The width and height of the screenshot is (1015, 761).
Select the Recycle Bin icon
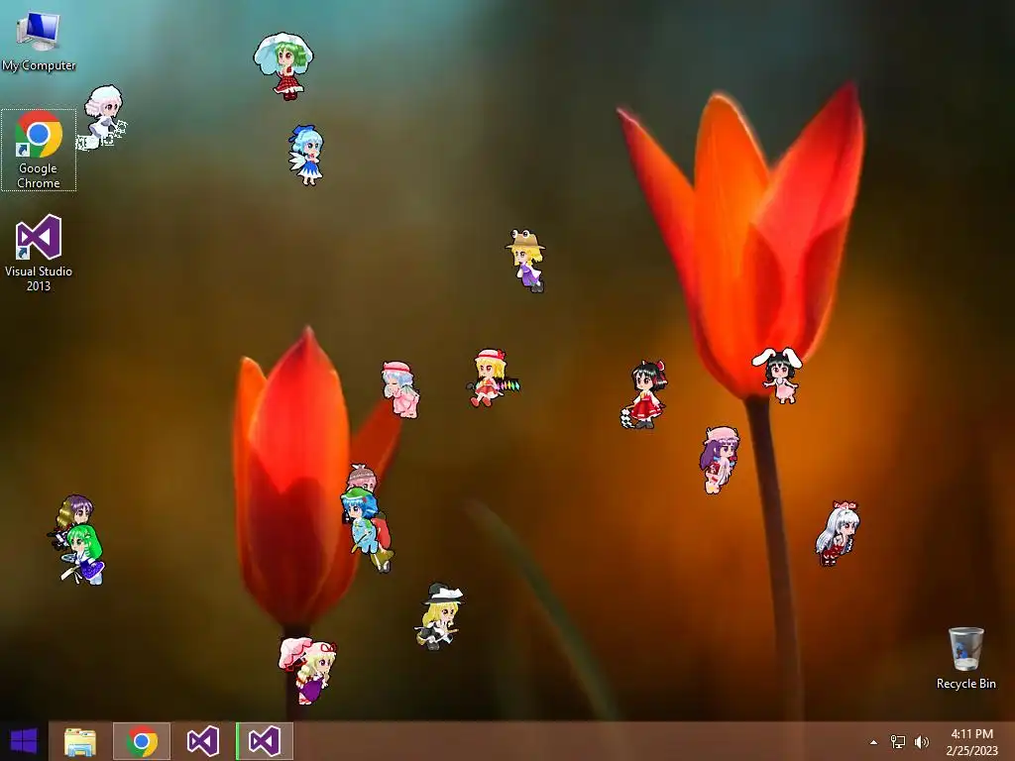965,658
